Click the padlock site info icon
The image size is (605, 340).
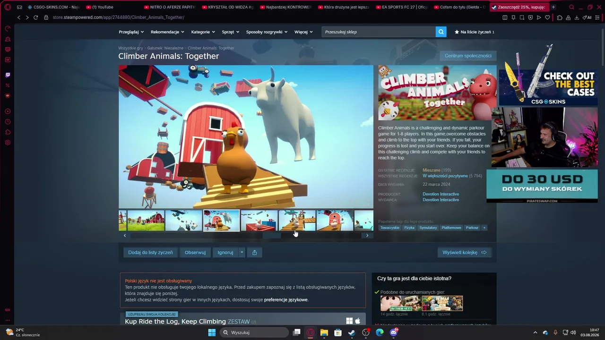46,17
